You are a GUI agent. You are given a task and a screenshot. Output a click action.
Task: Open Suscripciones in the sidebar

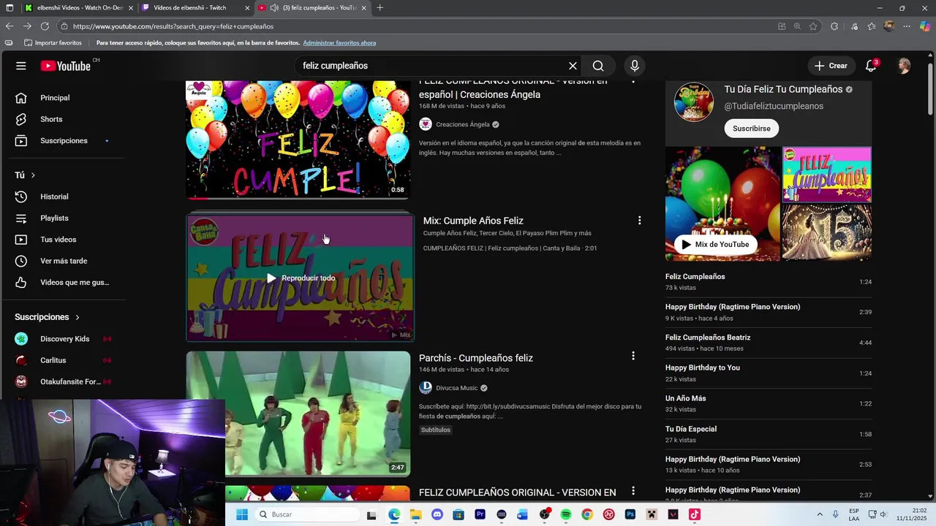click(x=63, y=140)
